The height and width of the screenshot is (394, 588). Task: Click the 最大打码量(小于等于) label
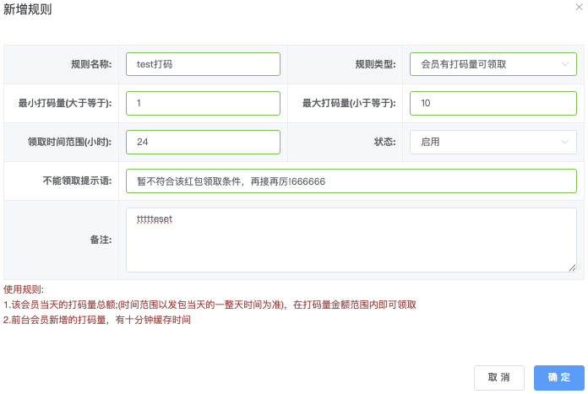pyautogui.click(x=349, y=103)
